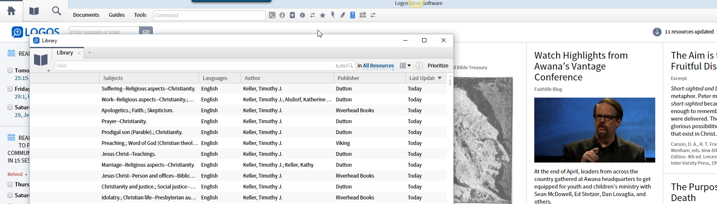Image resolution: width=717 pixels, height=204 pixels.
Task: Click the passage or topic input
Action: pyautogui.click(x=104, y=32)
